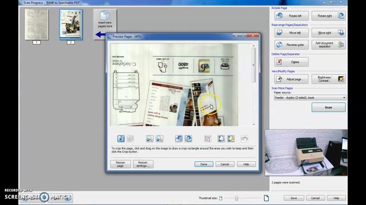Click Move left under Rearrange Pages/Separators
Image resolution: width=366 pixels, height=205 pixels.
[x=291, y=33]
